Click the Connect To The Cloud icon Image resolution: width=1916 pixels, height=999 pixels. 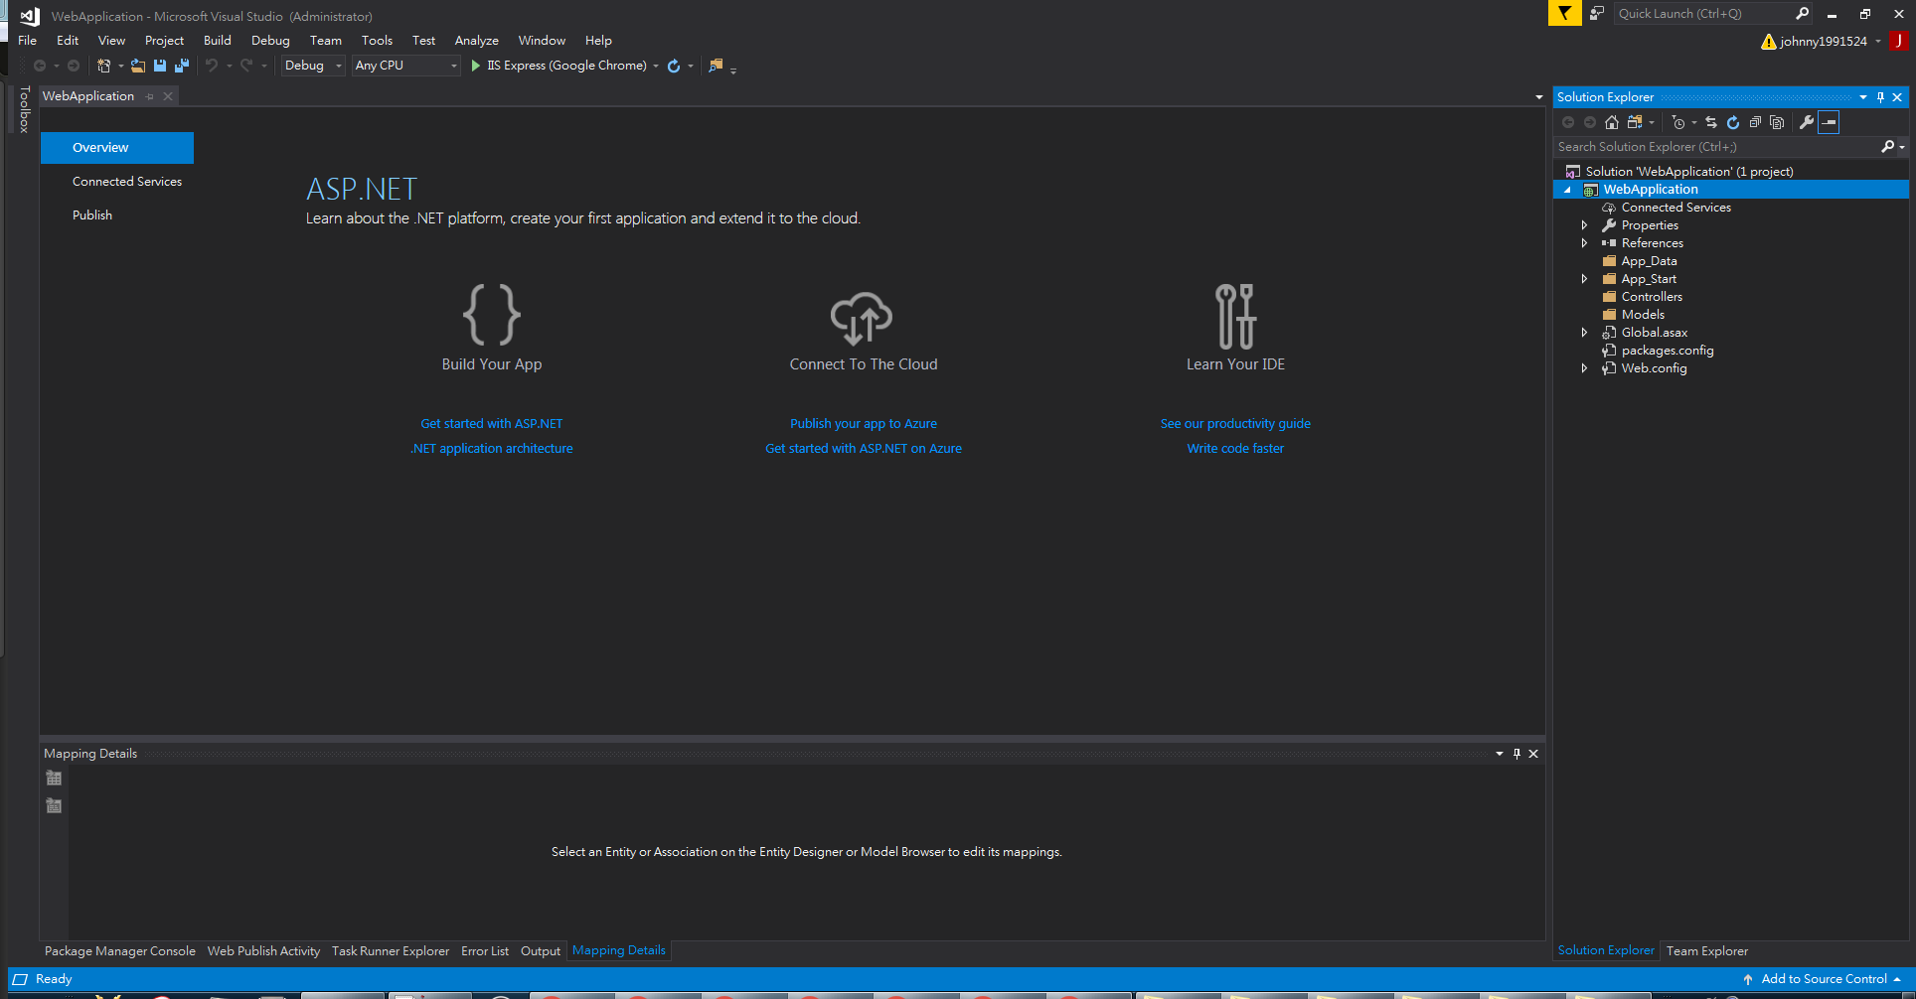coord(862,318)
